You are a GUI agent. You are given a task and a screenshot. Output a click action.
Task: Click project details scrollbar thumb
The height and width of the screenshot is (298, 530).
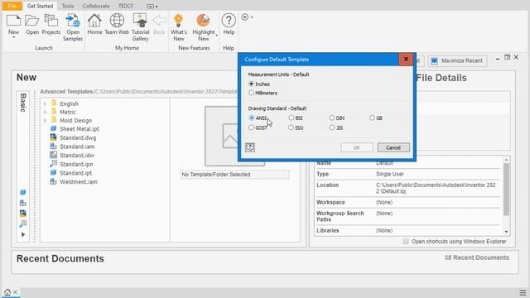click(506, 190)
